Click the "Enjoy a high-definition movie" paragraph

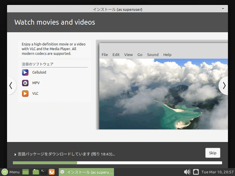pyautogui.click(x=54, y=49)
